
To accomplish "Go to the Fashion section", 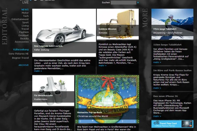I will 24,32.
